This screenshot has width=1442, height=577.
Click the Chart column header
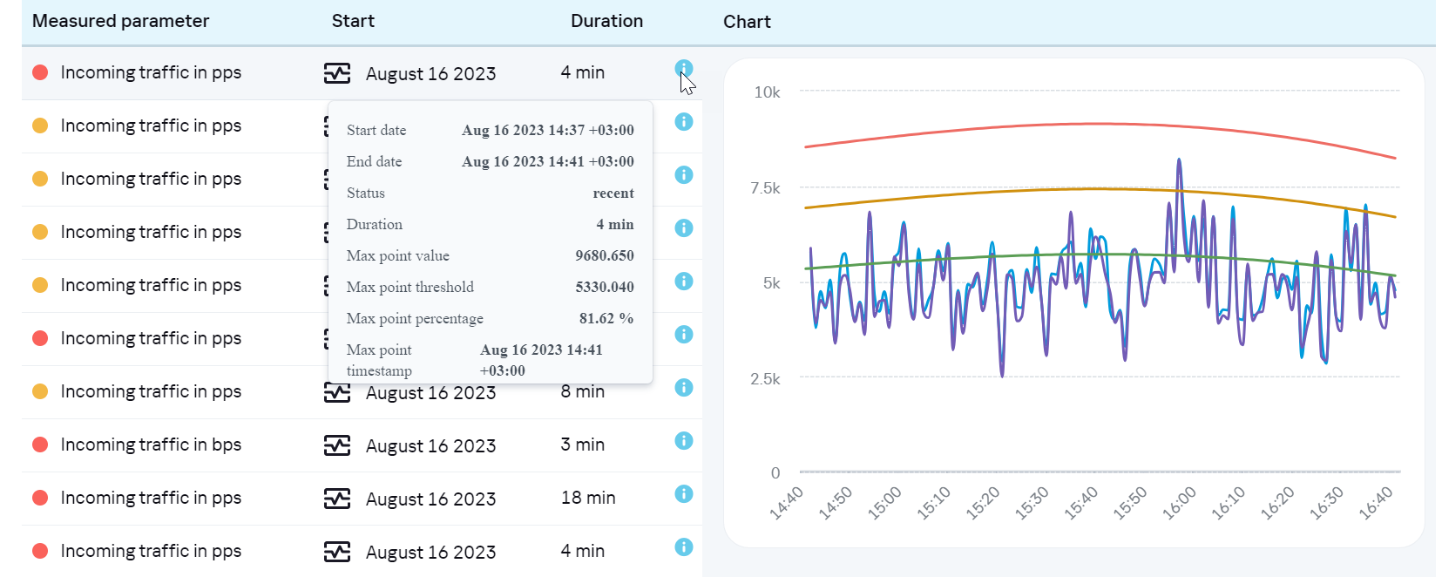click(x=747, y=22)
